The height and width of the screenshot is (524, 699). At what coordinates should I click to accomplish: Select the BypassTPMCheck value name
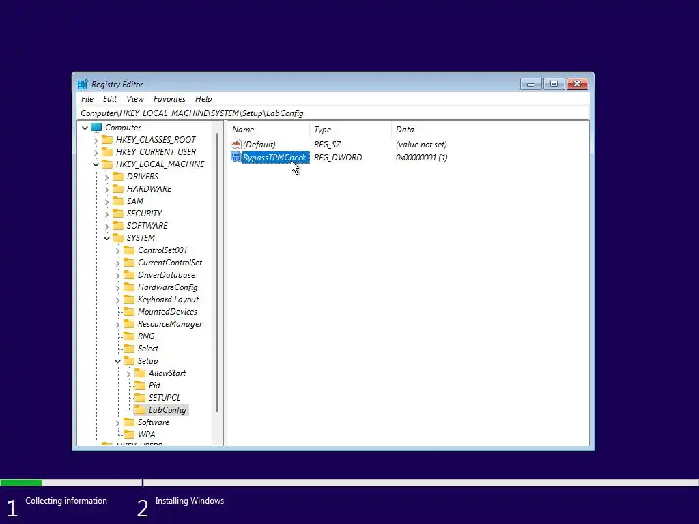tap(274, 158)
